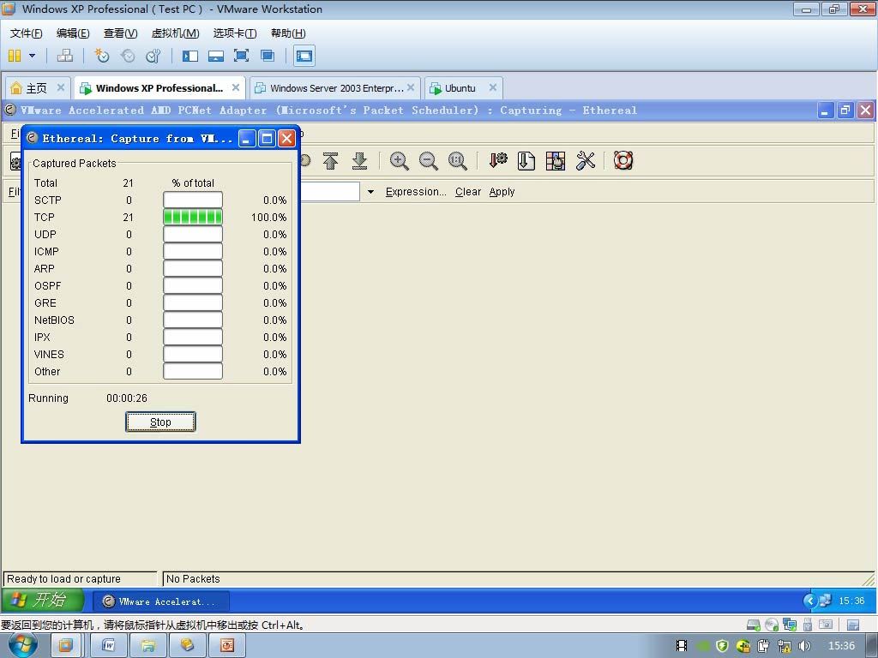Close the Windows Server 2003 tab
Viewport: 878px width, 658px height.
411,87
